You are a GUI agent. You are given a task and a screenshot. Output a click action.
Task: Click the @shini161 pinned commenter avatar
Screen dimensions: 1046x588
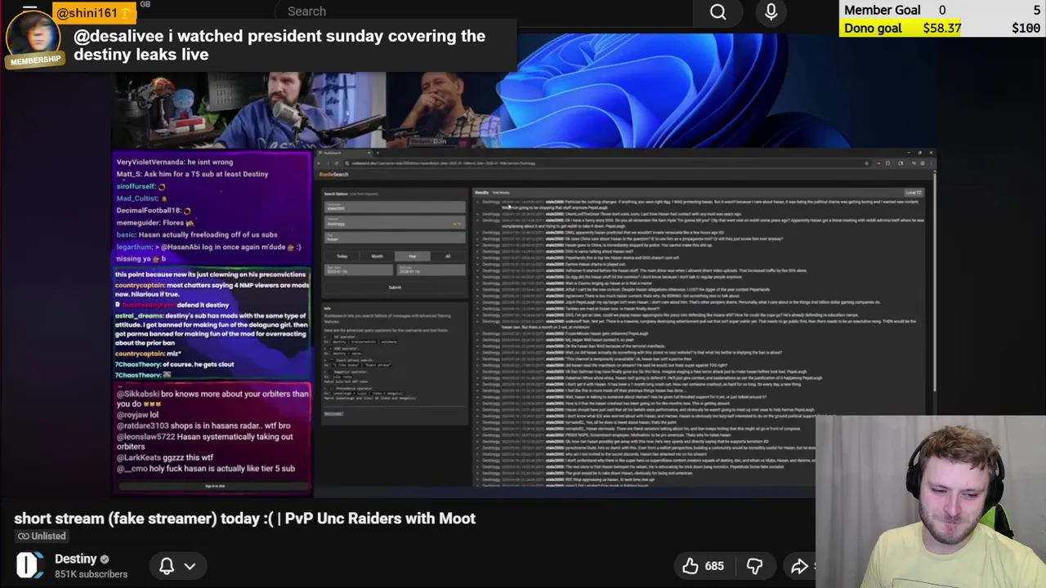click(34, 34)
